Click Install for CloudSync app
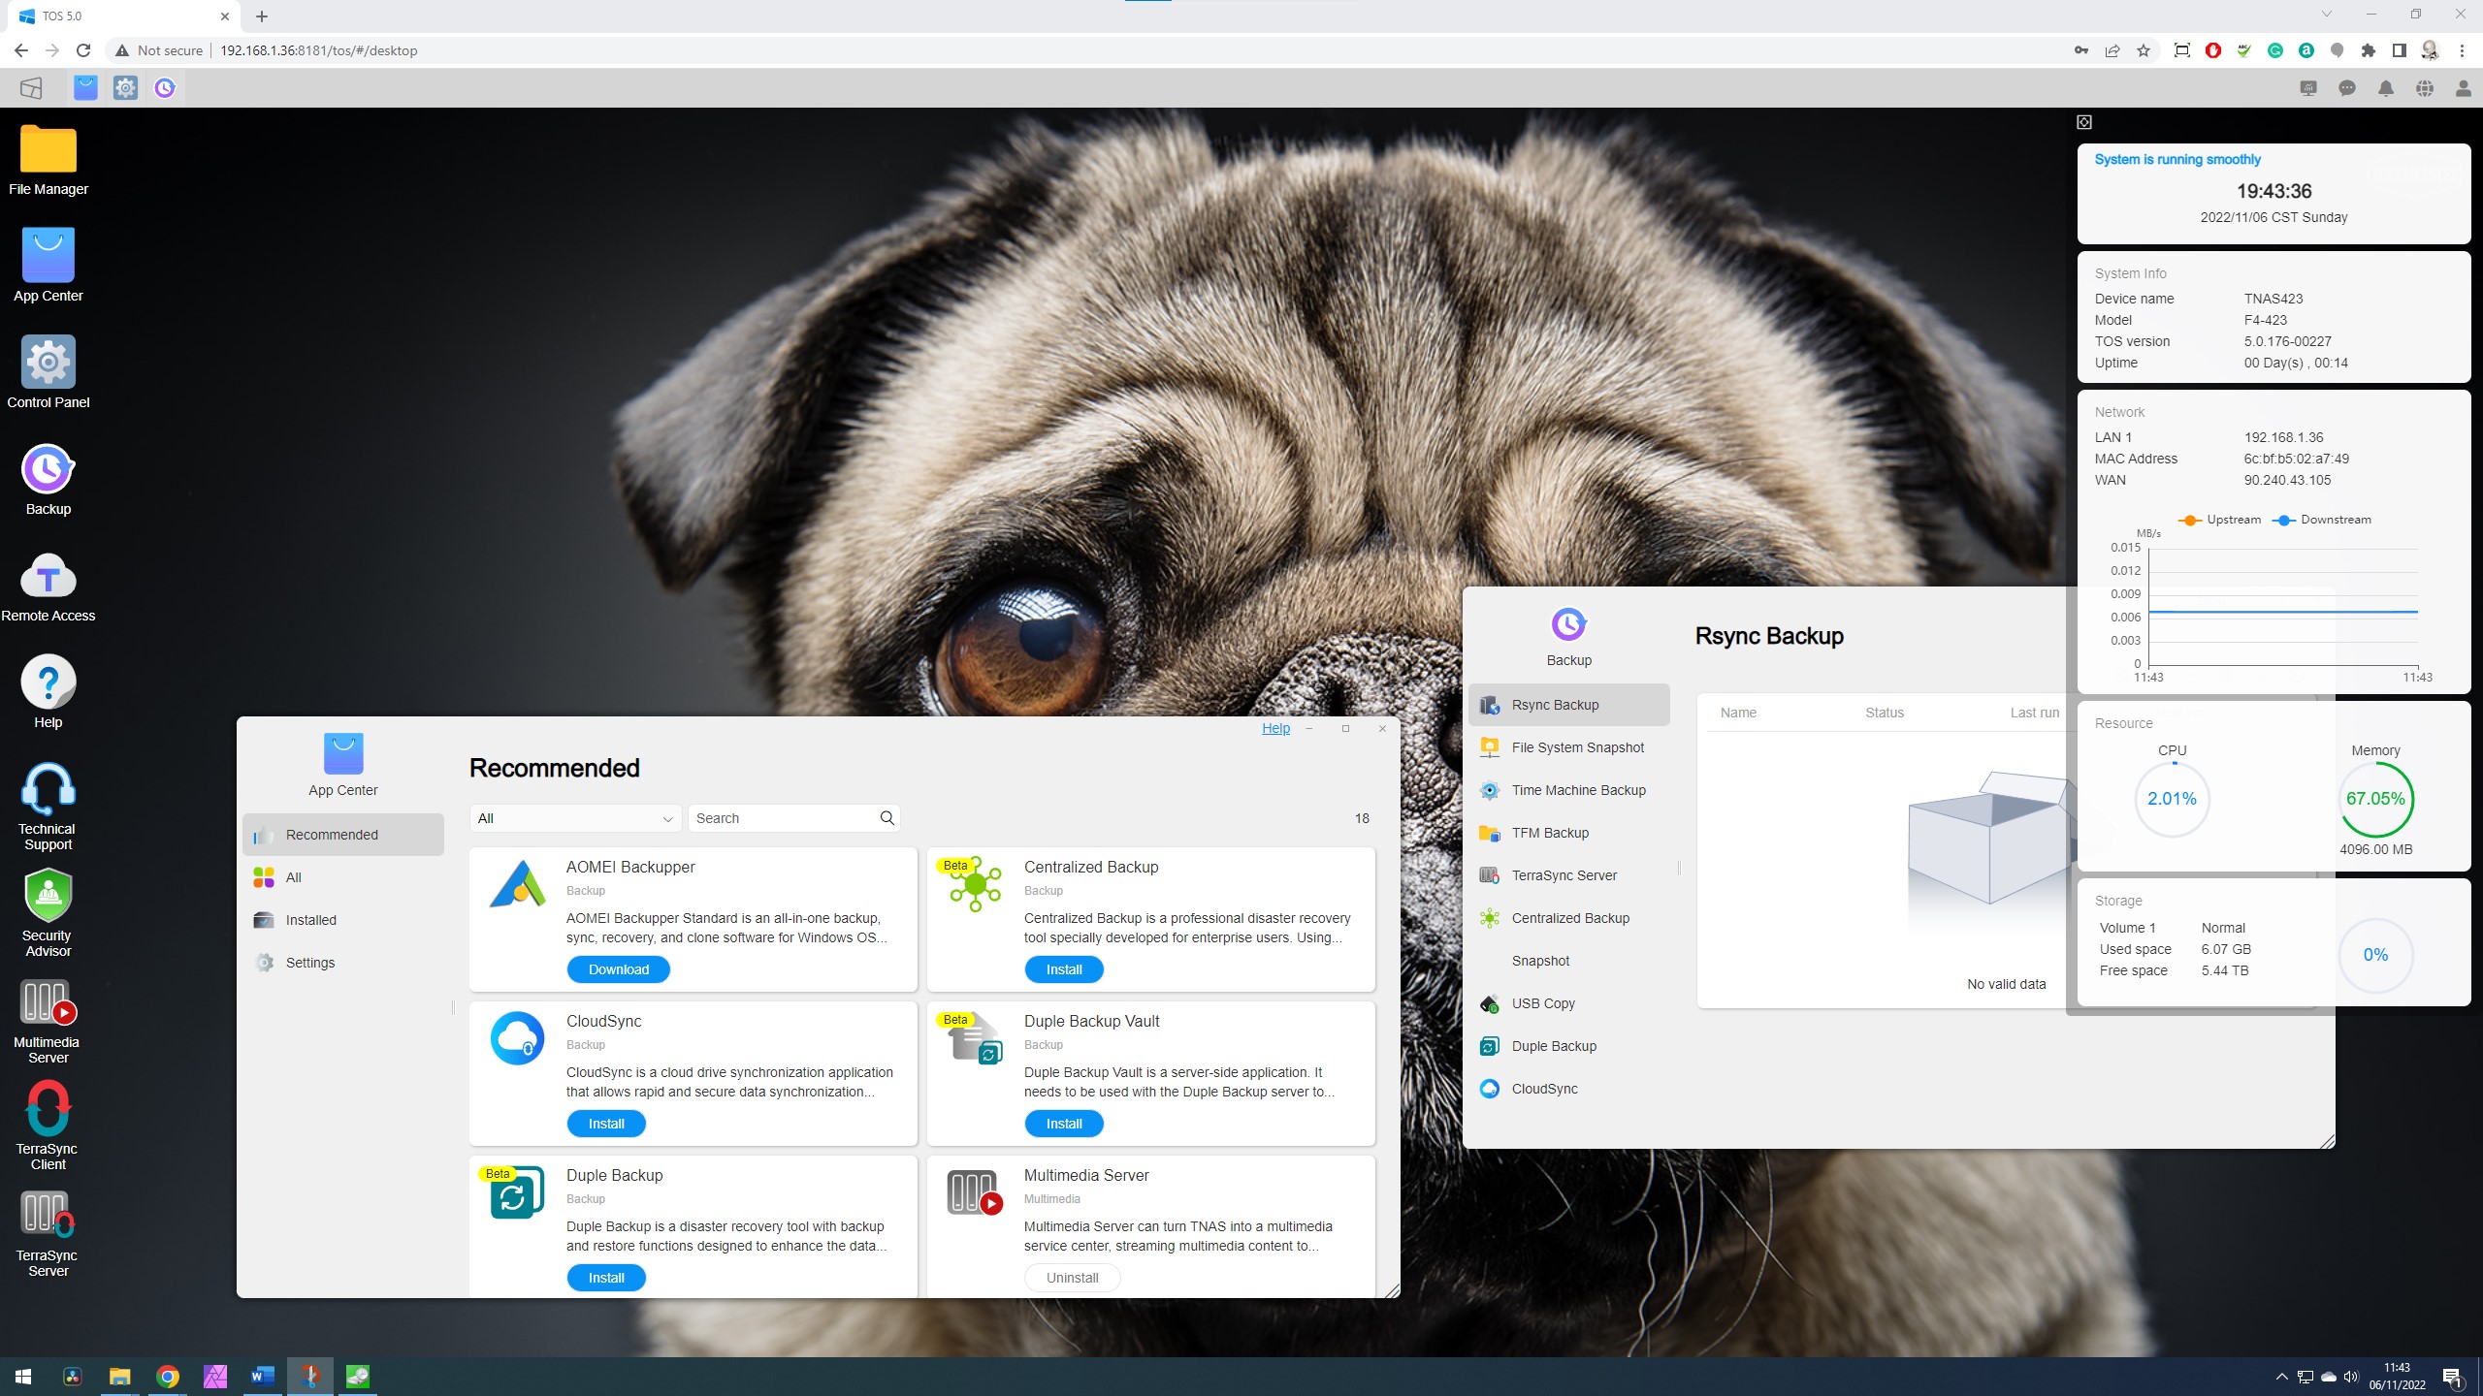The image size is (2483, 1396). (605, 1124)
